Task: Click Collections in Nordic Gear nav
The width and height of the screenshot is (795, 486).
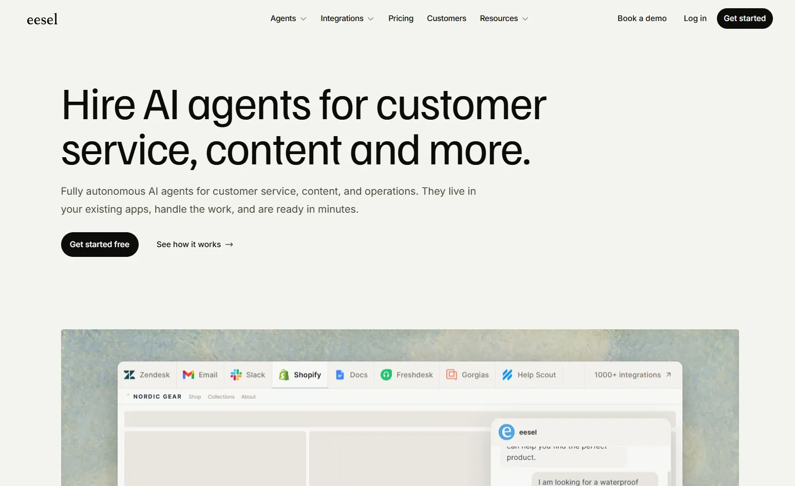Action: (x=221, y=397)
